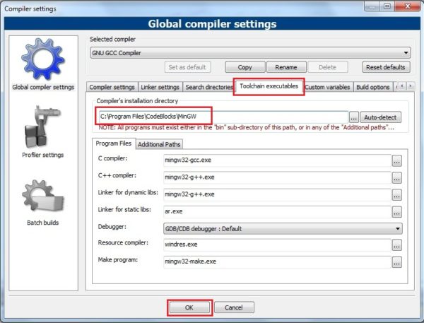Confirm settings with the OK button
Image resolution: width=424 pixels, height=323 pixels.
189,307
